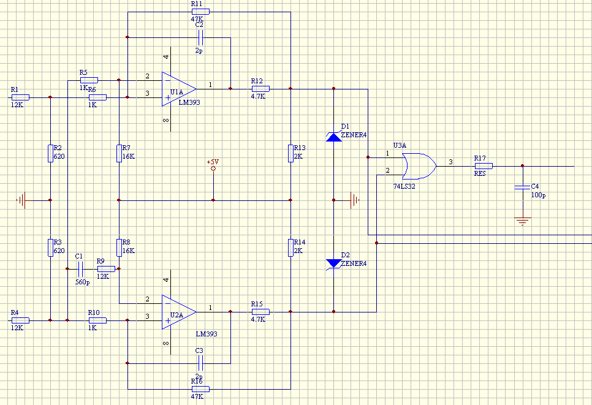592x405 pixels.
Task: Select the R4 resistor symbol
Action: click(x=20, y=320)
